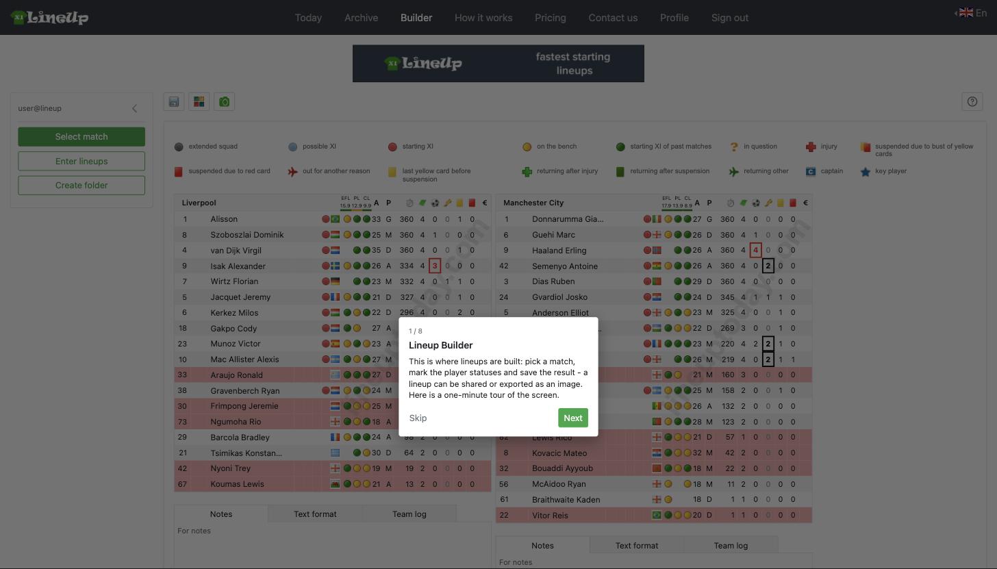The height and width of the screenshot is (569, 997).
Task: Click into the Liverpool 'For notes' field
Action: tap(333, 546)
